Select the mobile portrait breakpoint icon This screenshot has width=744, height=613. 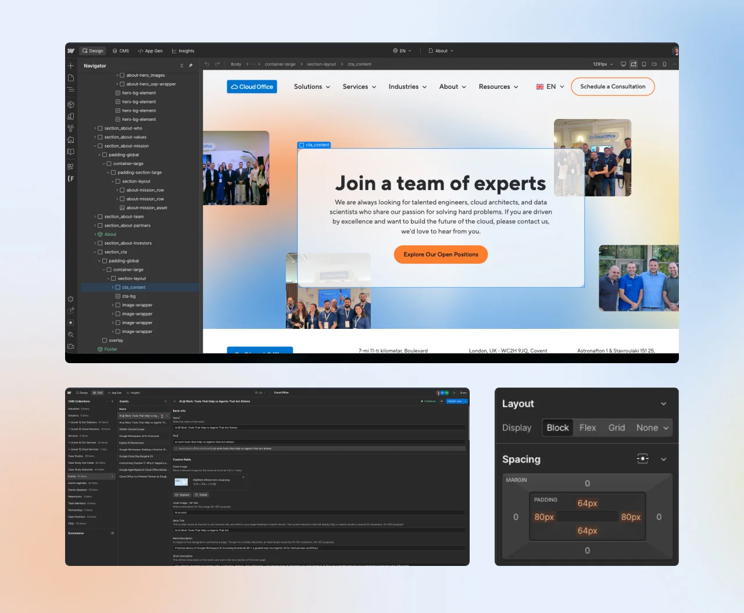click(x=664, y=64)
